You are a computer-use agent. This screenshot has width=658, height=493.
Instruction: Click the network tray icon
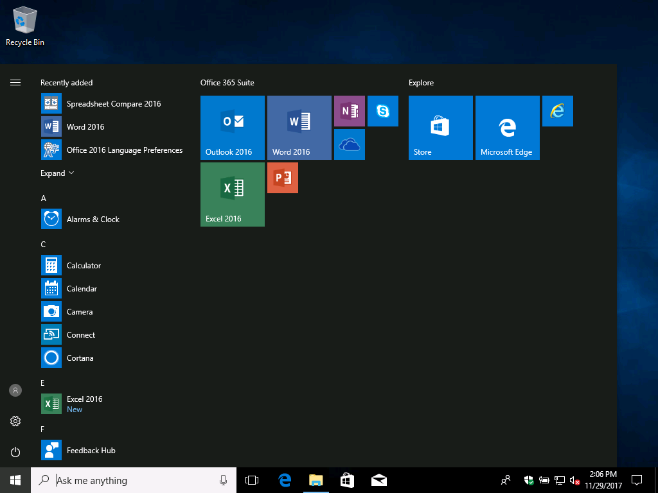560,480
